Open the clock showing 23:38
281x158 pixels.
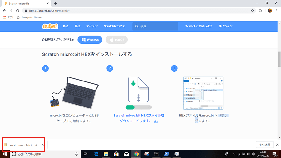pyautogui.click(x=263, y=154)
